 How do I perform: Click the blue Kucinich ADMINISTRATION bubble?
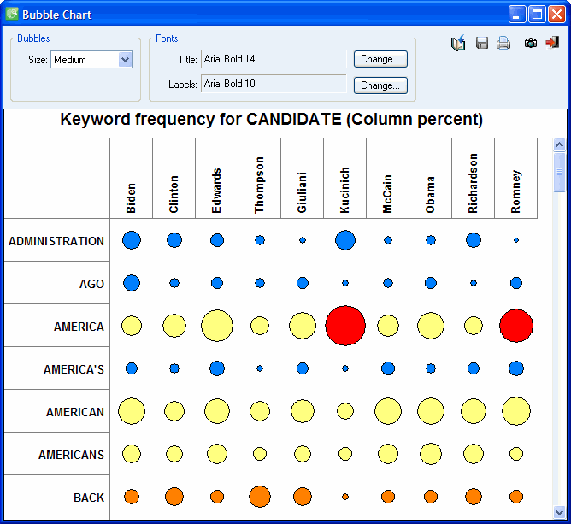345,240
